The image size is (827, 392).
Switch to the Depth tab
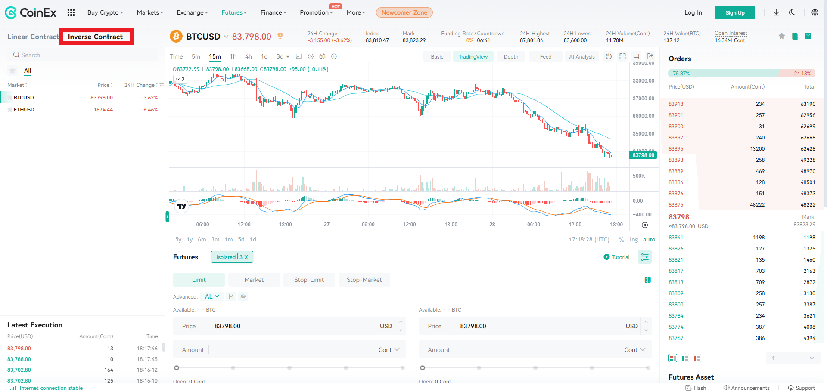coord(511,56)
